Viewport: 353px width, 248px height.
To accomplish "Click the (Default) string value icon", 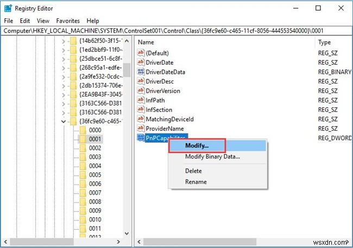I will [x=141, y=53].
